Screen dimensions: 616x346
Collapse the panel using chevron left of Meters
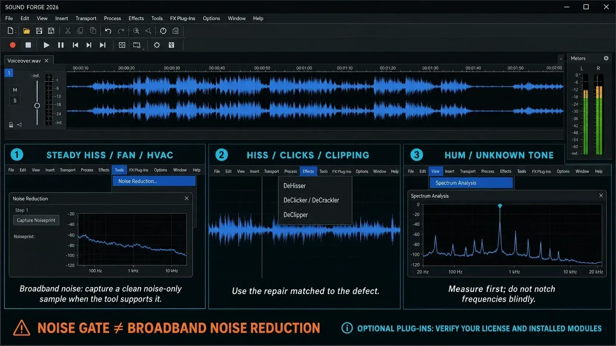[x=561, y=59]
